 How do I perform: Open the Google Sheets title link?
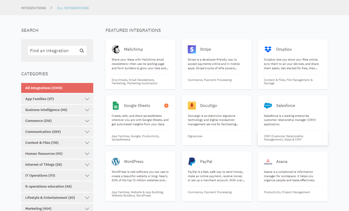137,106
